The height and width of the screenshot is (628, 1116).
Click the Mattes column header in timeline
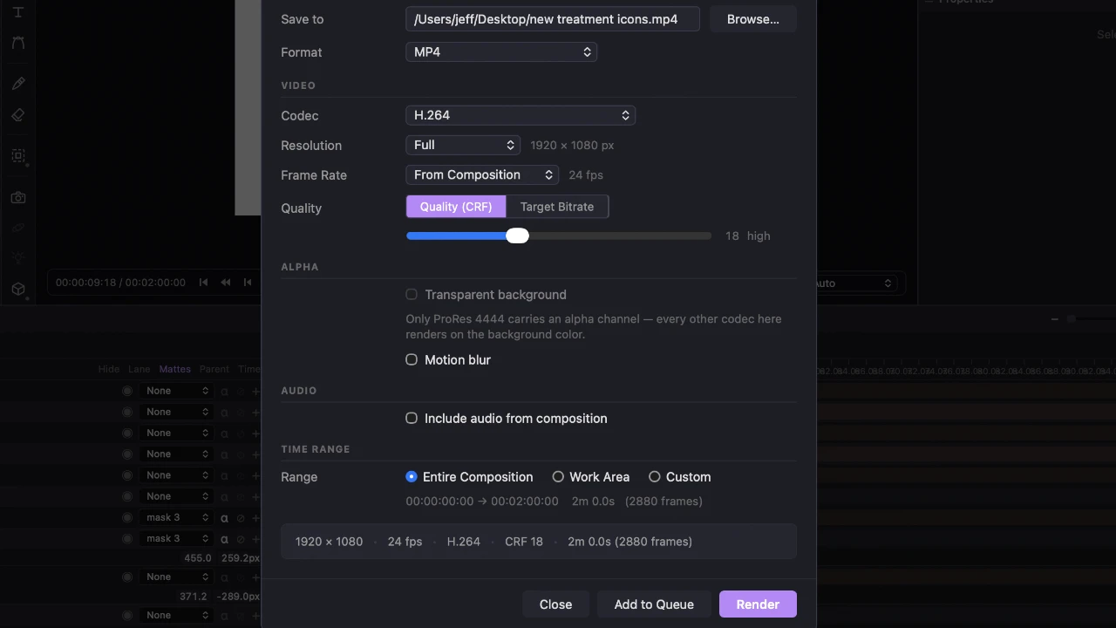(175, 369)
